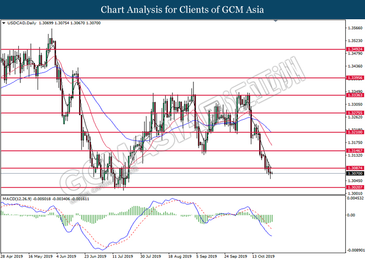Click the MACD(12,26,9) indicator label
The image size is (365, 260).
click(x=19, y=200)
